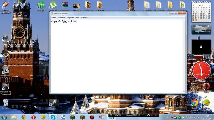Expand the recorder bar dropdown arrow

pyautogui.click(x=145, y=115)
